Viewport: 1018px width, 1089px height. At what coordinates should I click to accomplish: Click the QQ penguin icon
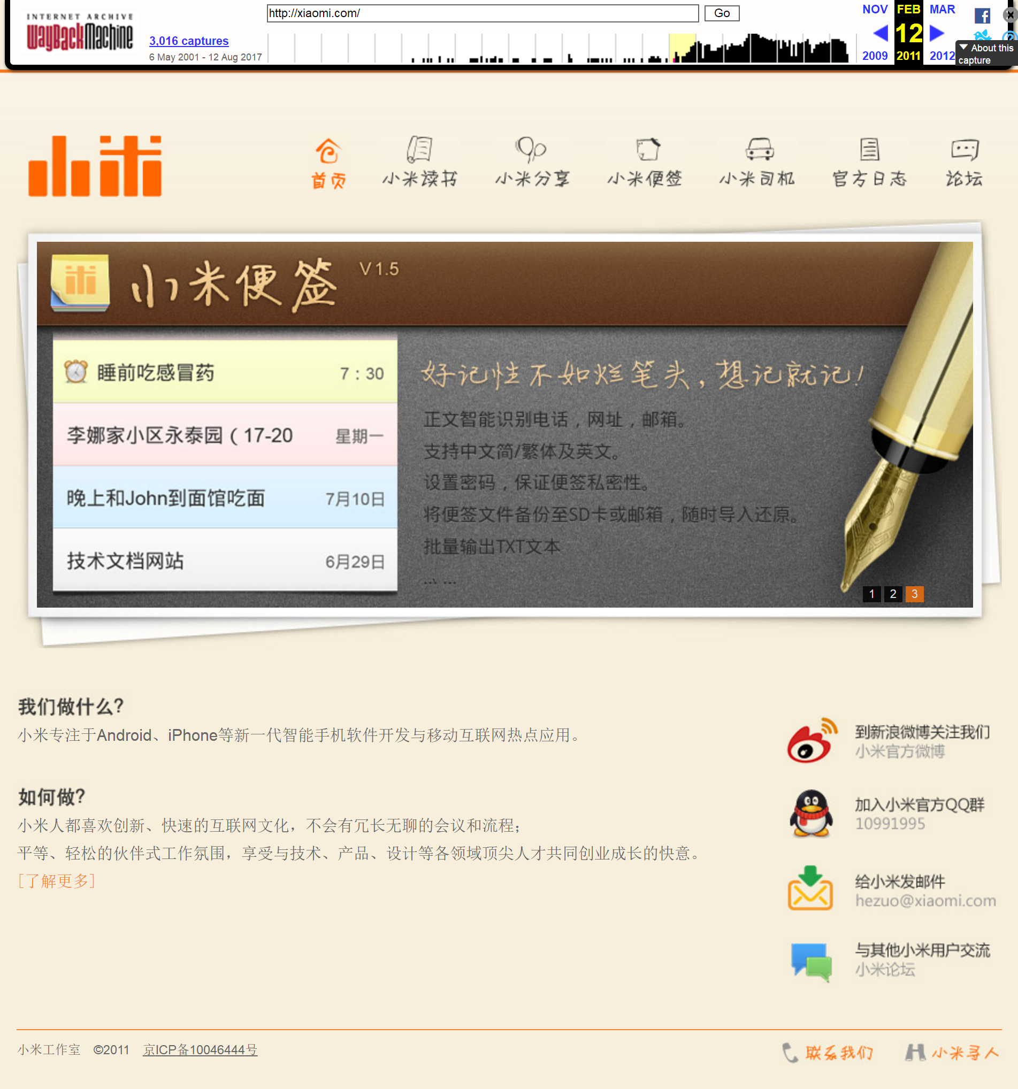point(813,815)
